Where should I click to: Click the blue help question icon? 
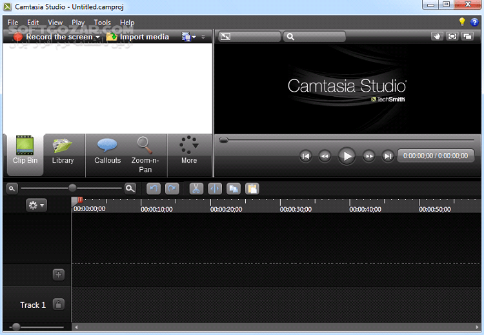[x=474, y=22]
